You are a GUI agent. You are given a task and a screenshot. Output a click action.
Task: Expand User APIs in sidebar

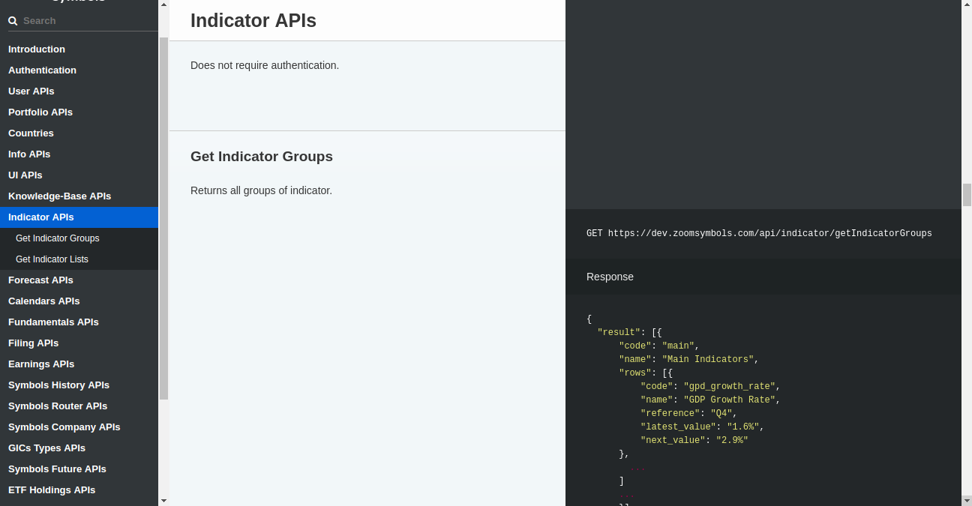[31, 91]
